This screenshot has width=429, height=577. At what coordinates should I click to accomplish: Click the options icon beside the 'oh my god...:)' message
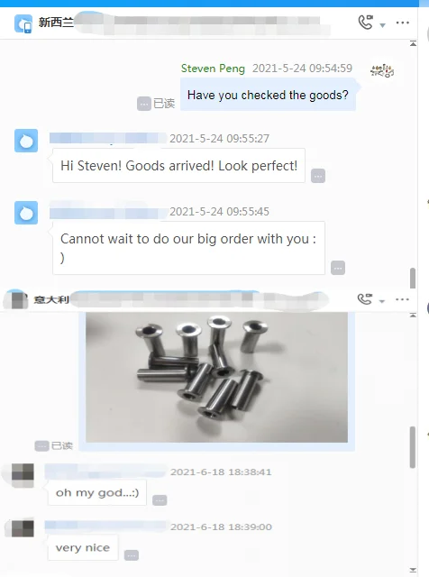(x=160, y=500)
